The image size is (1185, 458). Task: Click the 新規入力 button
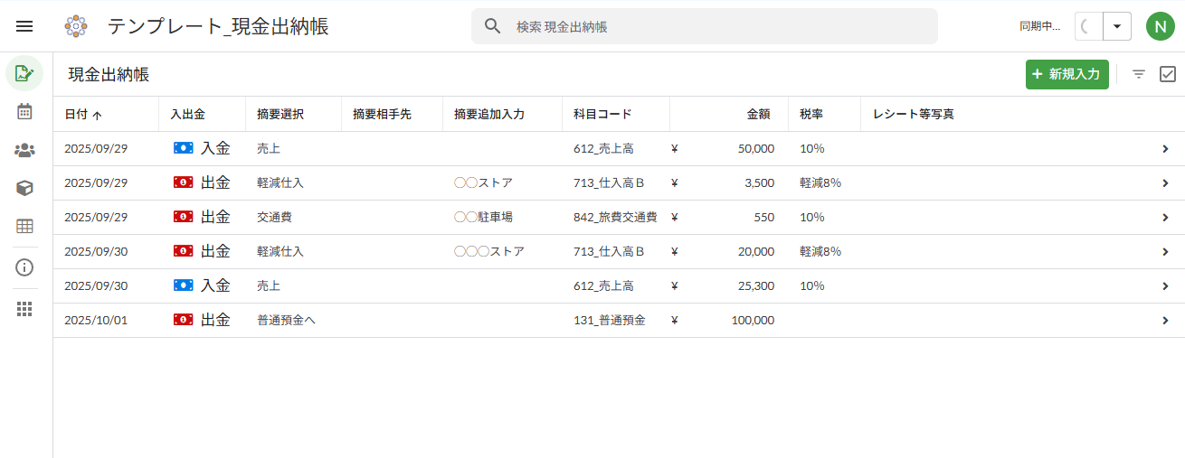pos(1066,74)
